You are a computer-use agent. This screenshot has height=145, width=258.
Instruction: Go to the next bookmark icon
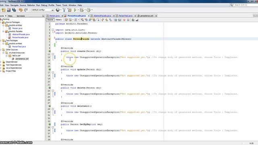[x=106, y=20]
